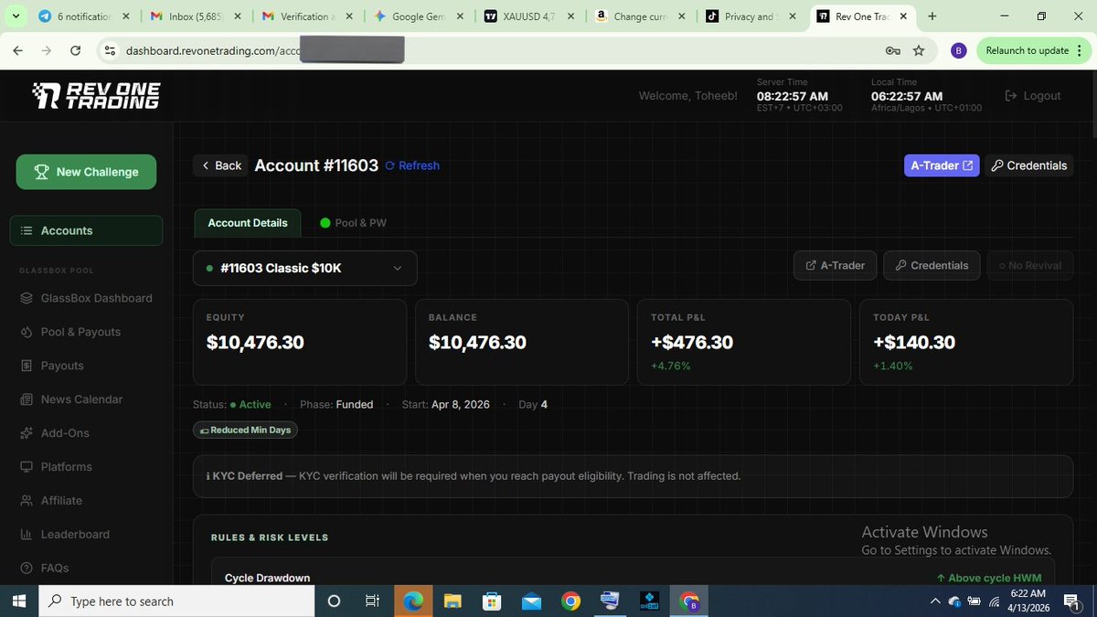This screenshot has width=1097, height=617.
Task: Open the Windows Start menu
Action: coord(18,601)
